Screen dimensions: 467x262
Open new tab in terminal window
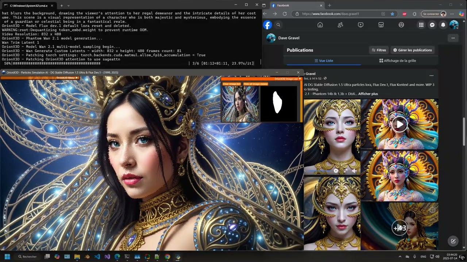[x=61, y=5]
